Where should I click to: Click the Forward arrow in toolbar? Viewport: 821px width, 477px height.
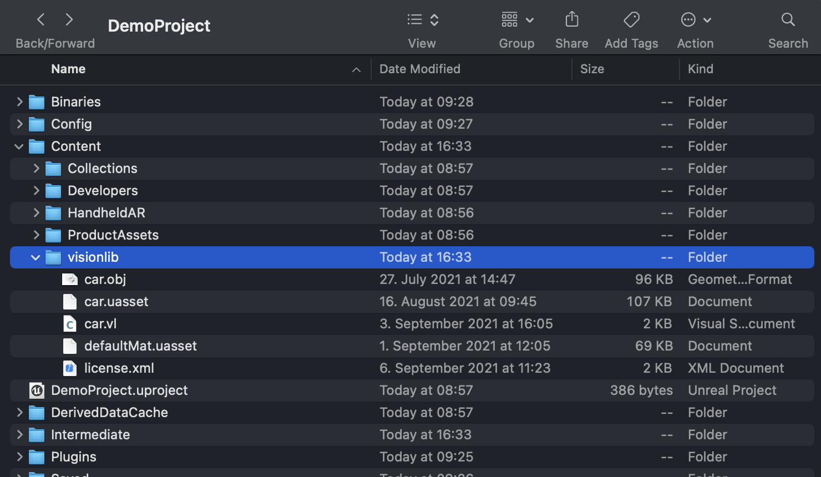click(69, 20)
